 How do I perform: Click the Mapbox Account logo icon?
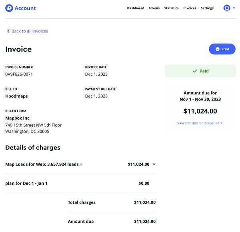click(x=9, y=8)
